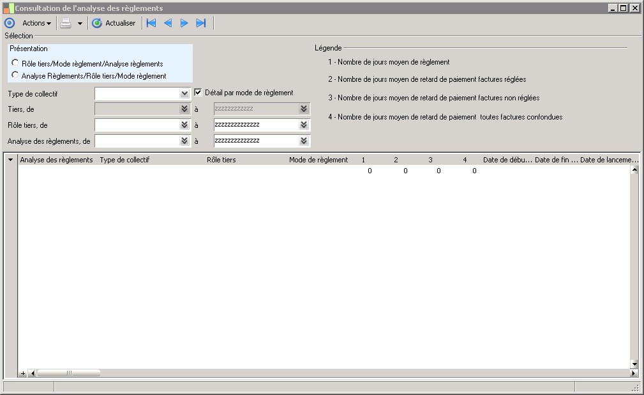Go to the first record
Screen dimensions: 644x395
[x=151, y=23]
